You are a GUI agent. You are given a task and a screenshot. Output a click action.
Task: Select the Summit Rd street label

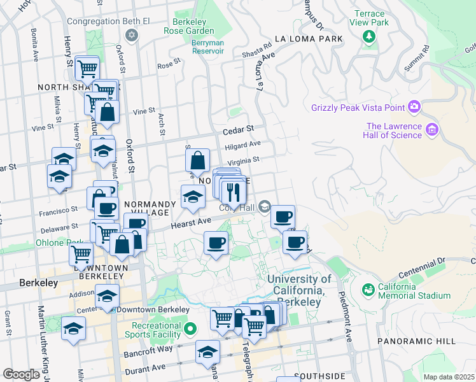click(x=417, y=58)
